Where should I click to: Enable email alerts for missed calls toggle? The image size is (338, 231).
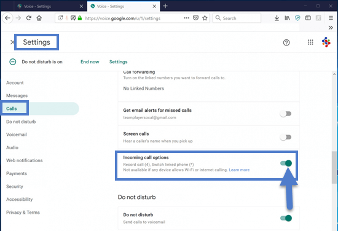coord(286,114)
